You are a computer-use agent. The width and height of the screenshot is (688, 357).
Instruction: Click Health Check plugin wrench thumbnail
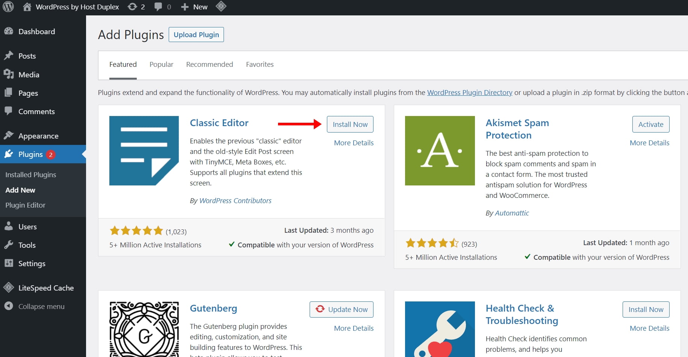tap(440, 329)
